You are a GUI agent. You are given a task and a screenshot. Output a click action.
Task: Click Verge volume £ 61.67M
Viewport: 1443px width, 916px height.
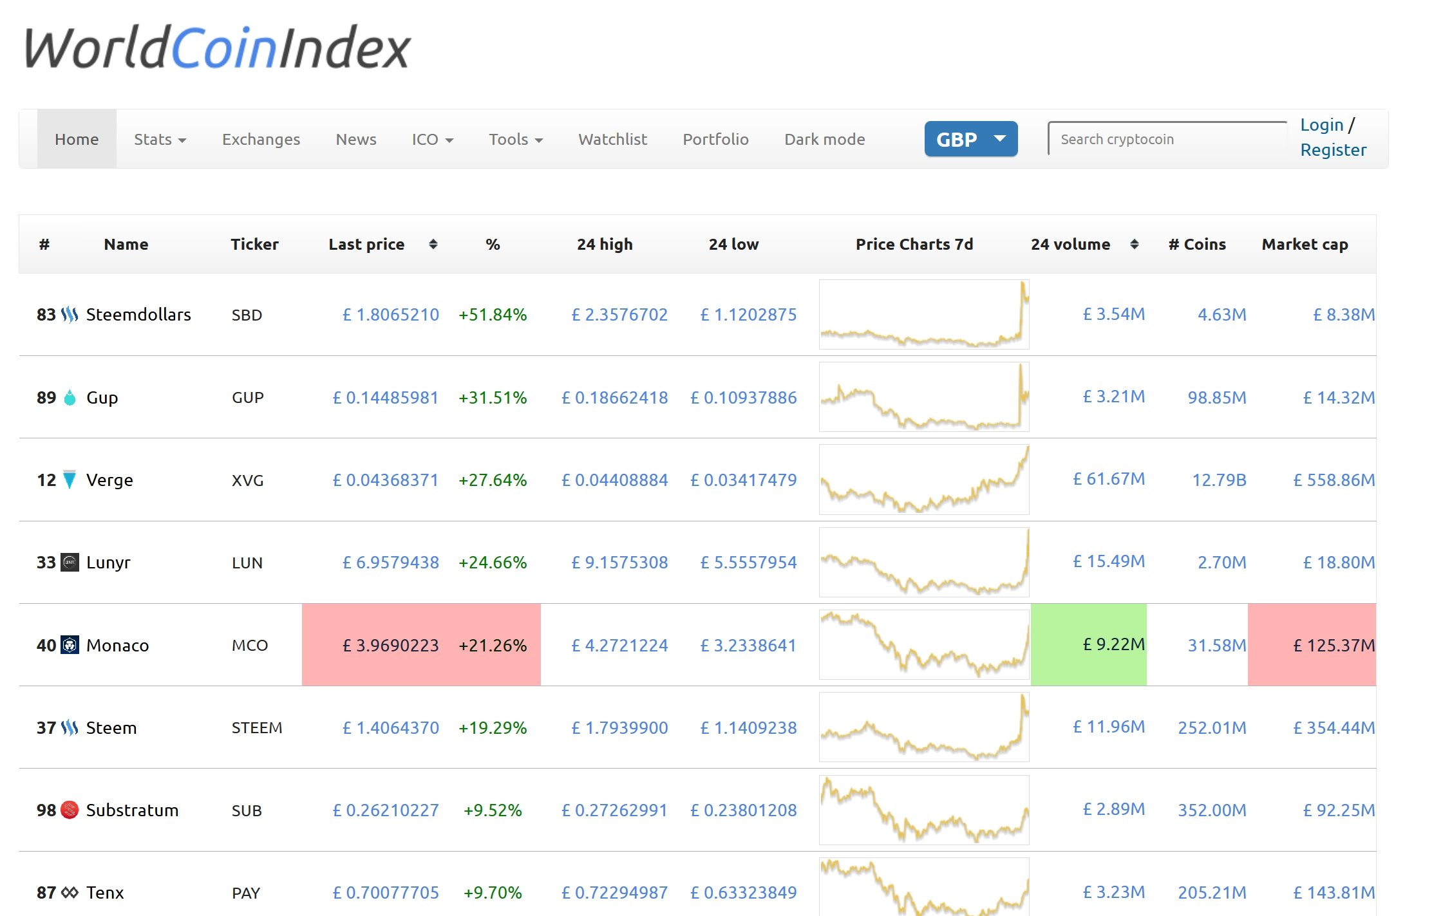[1109, 479]
